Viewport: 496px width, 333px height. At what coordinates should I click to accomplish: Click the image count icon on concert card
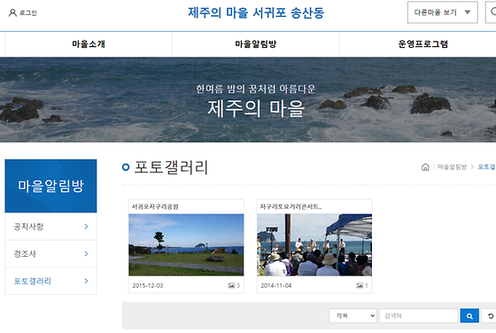pos(360,285)
